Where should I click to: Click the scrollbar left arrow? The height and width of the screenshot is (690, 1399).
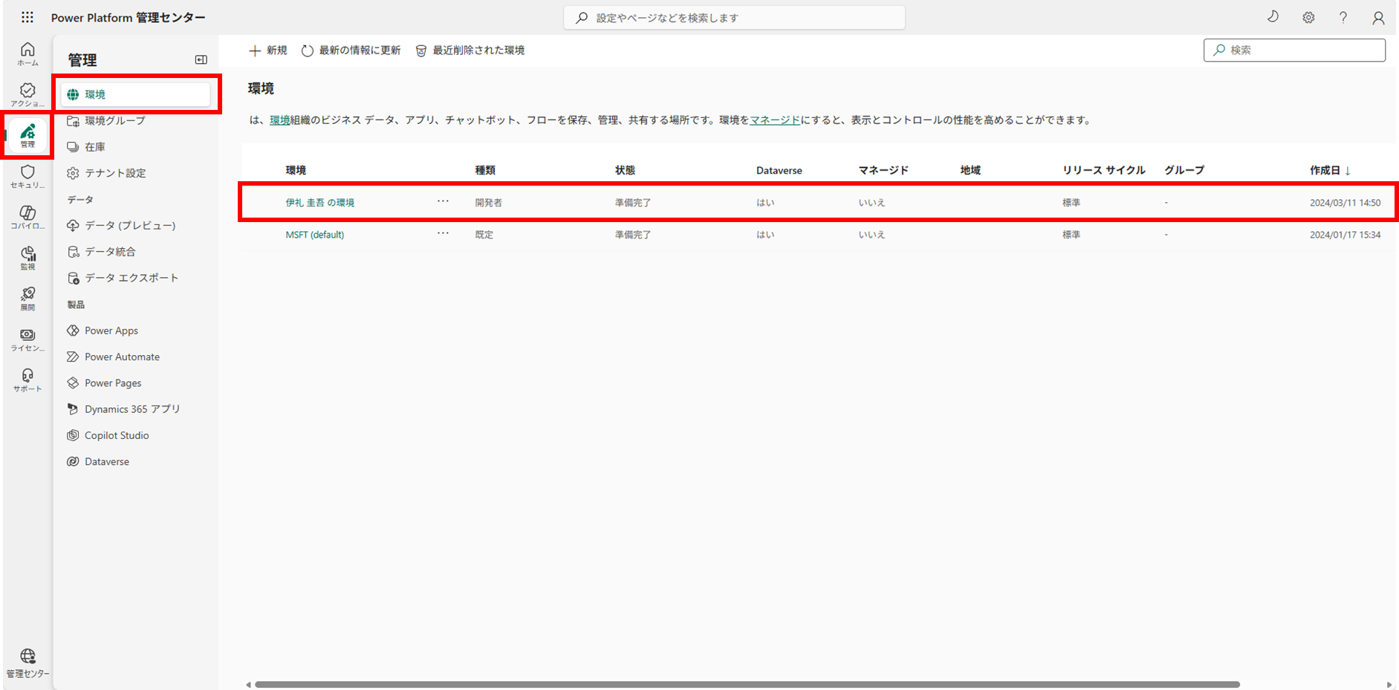(x=248, y=685)
